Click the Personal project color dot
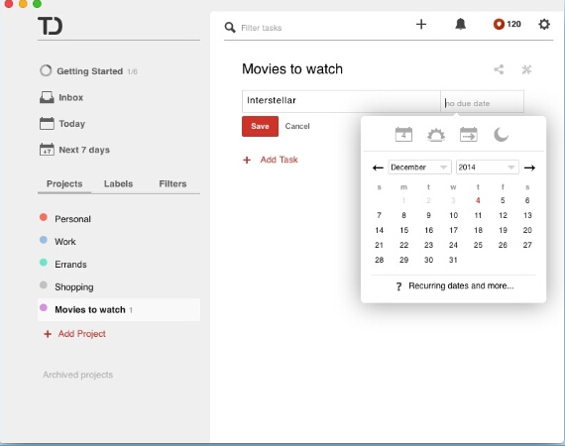This screenshot has height=446, width=565. pyautogui.click(x=44, y=217)
